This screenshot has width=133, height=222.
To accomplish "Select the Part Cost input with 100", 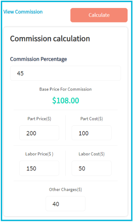I will coord(92,133).
